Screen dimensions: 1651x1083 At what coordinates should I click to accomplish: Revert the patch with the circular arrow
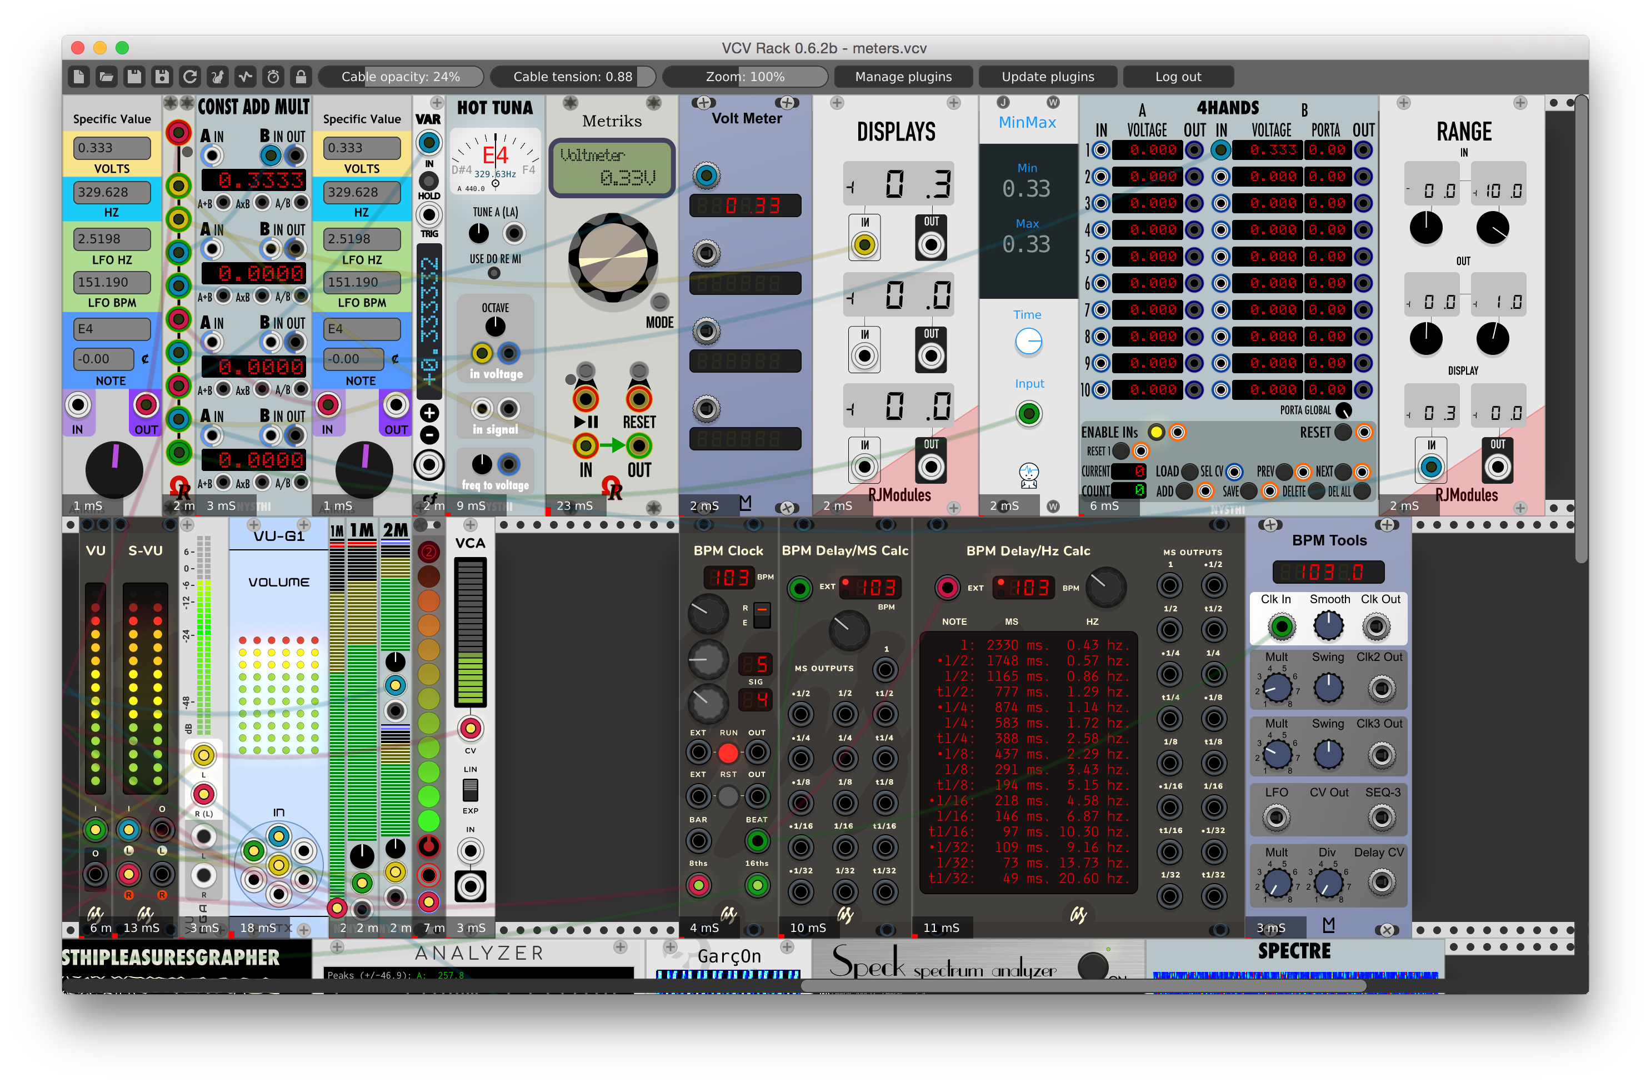point(190,76)
